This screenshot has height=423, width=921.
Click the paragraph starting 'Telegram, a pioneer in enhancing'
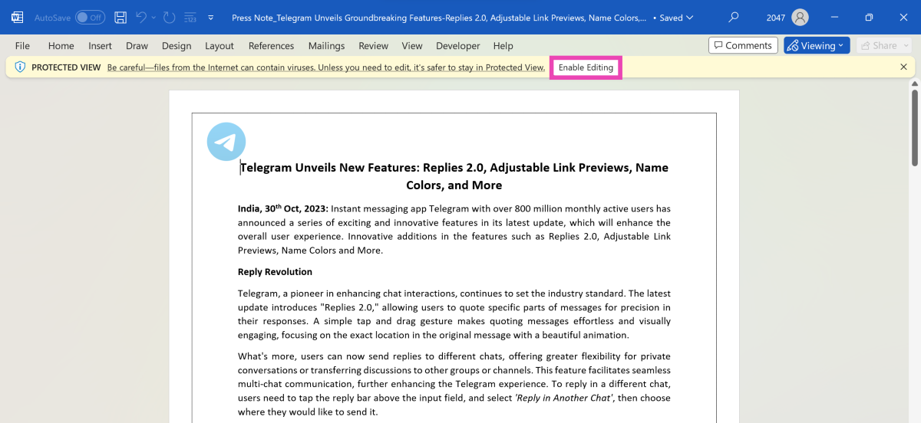click(x=454, y=314)
